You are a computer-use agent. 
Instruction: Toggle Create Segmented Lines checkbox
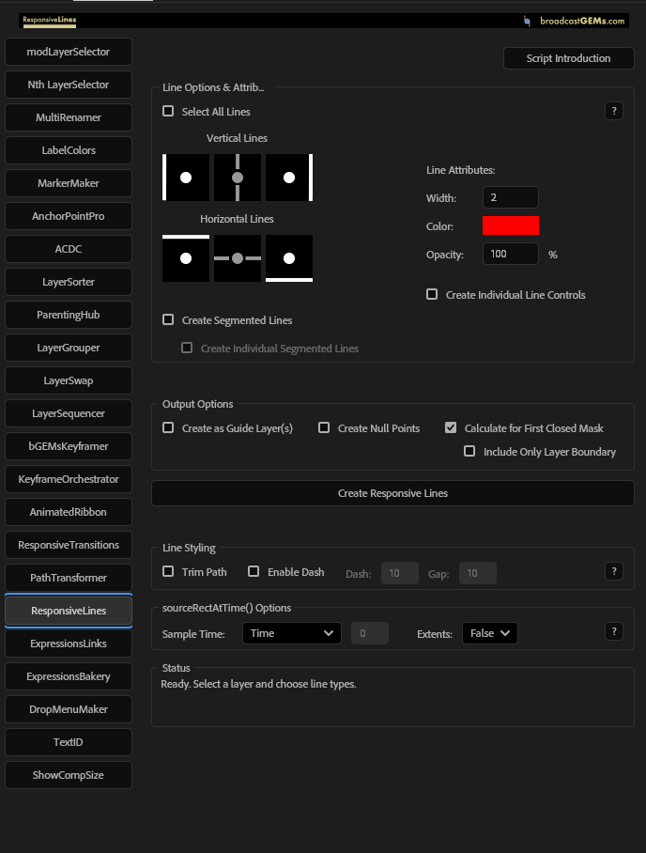point(169,319)
